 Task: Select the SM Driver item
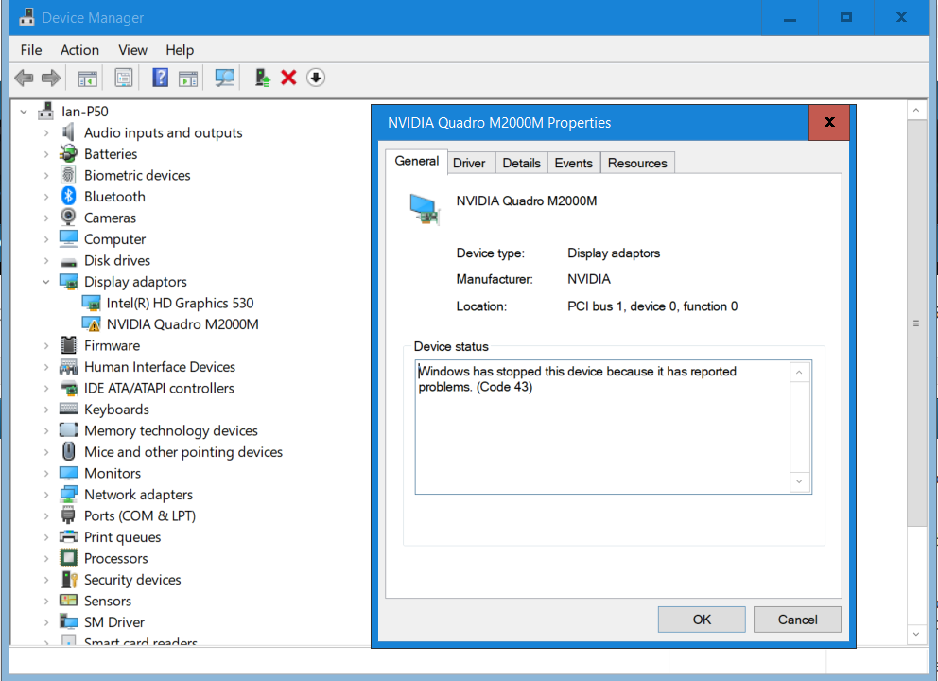point(113,621)
